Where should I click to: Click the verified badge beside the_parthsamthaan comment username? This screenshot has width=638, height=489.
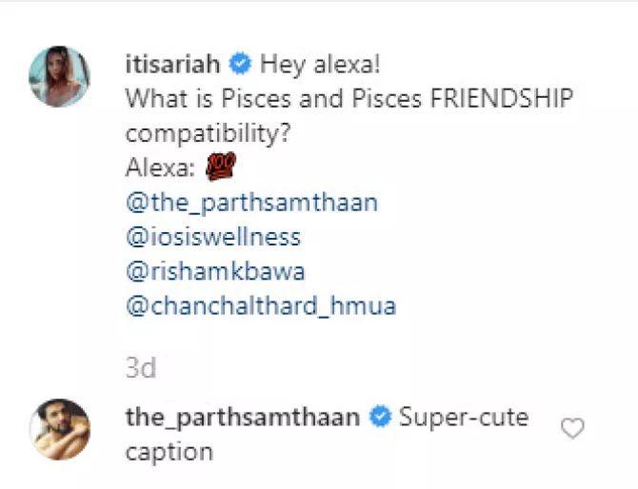(380, 417)
